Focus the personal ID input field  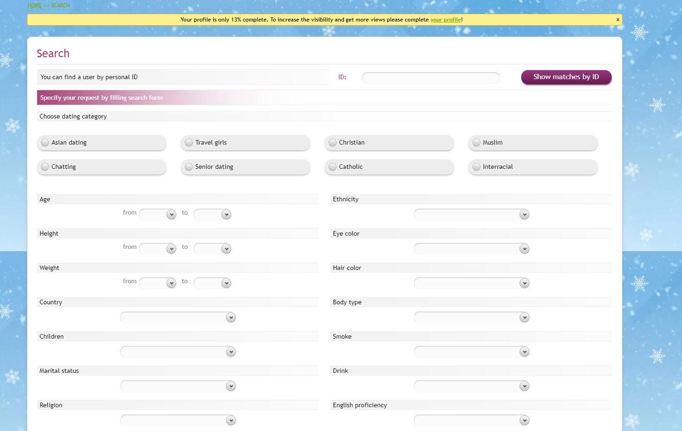tap(431, 78)
